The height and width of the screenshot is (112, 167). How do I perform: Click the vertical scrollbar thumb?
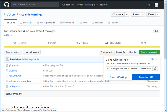pos(165,31)
